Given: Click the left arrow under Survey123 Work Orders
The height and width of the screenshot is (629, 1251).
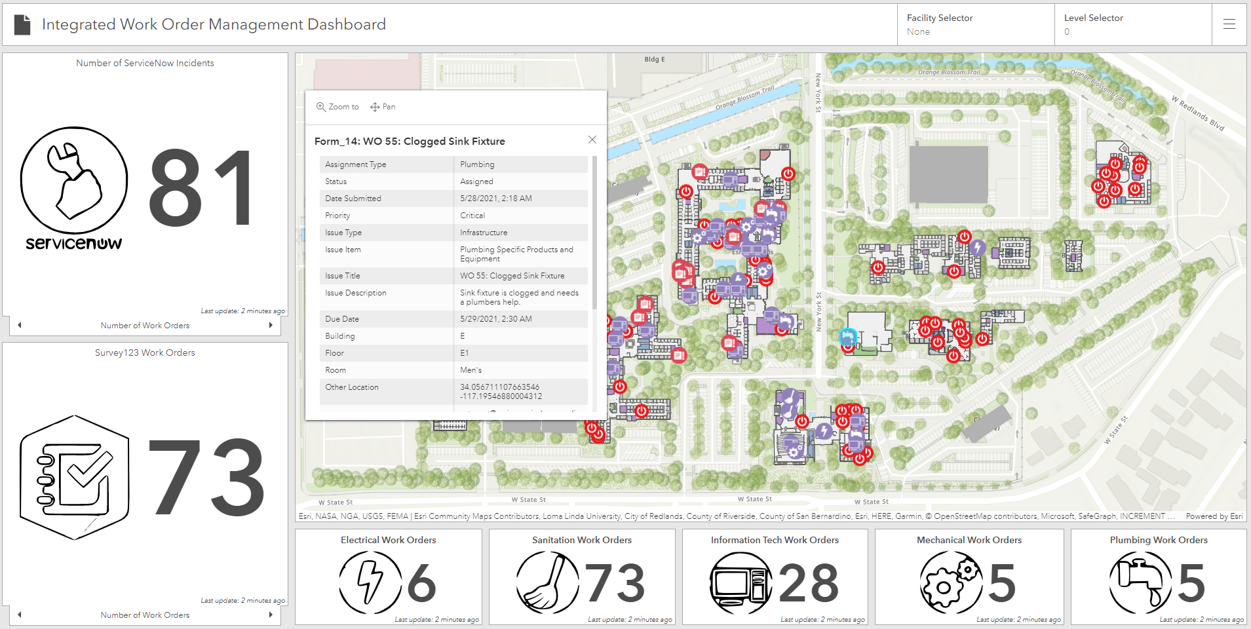Looking at the screenshot, I should click(20, 614).
